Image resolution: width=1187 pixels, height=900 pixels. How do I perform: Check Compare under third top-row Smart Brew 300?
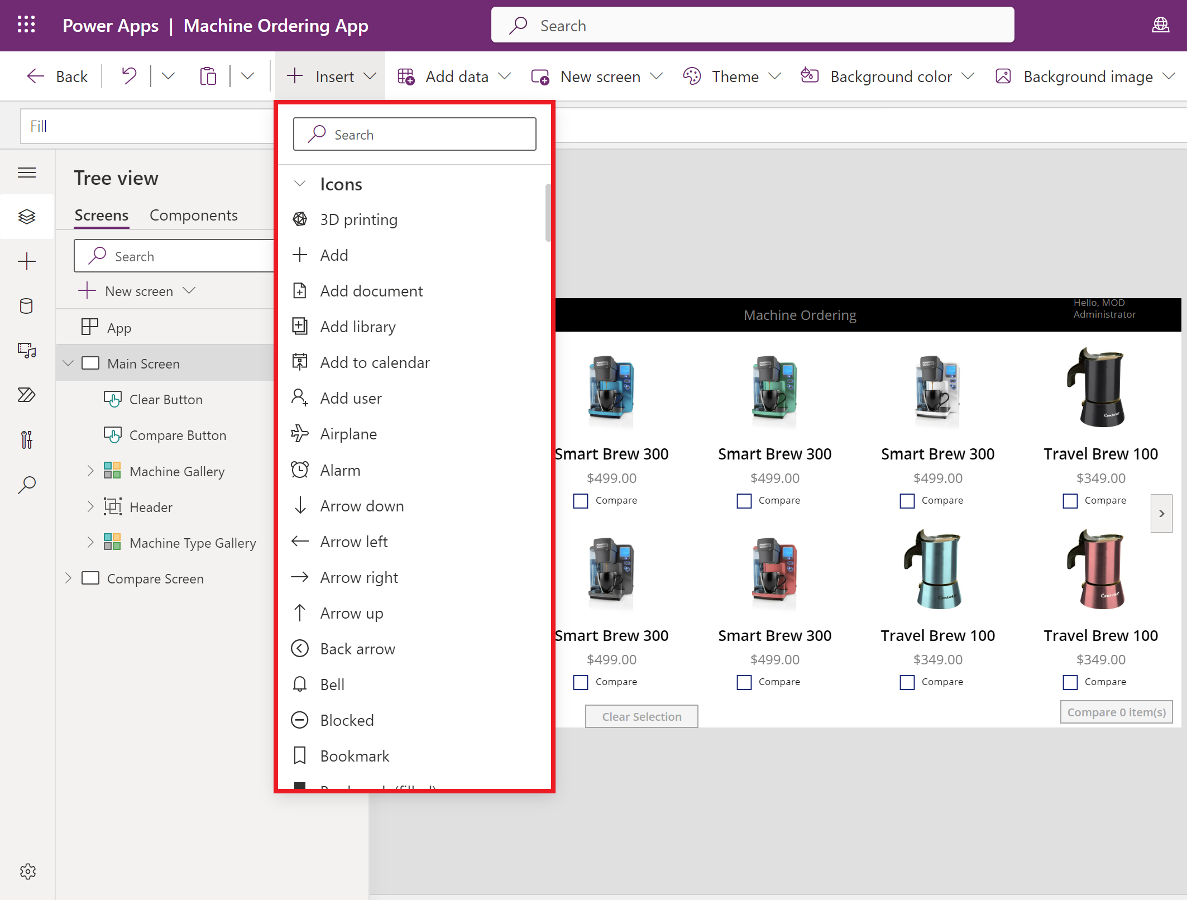907,501
